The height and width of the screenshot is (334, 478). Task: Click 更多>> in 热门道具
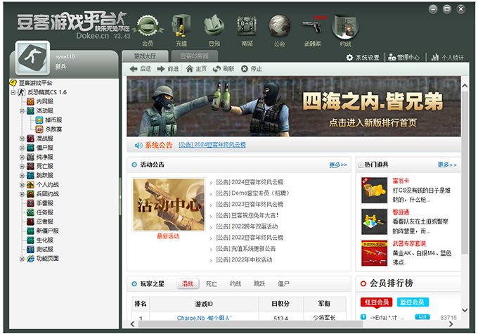tap(447, 165)
